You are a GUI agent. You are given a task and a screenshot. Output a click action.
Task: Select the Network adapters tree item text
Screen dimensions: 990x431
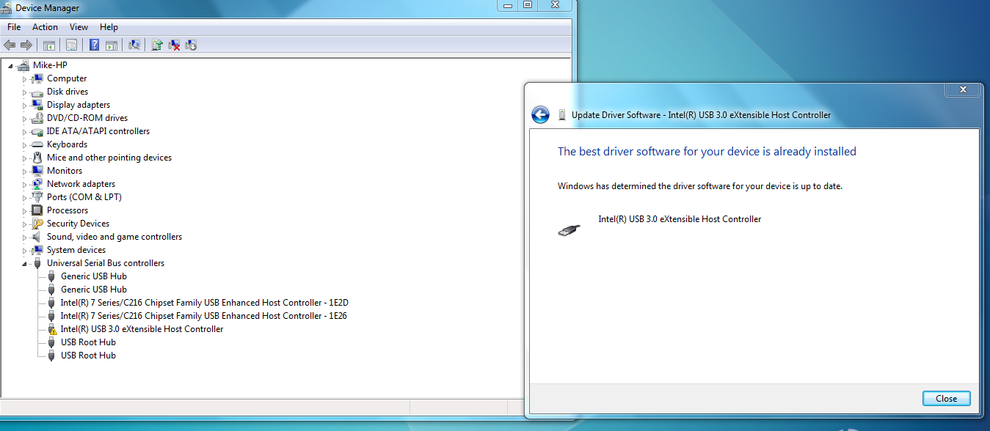(x=81, y=184)
